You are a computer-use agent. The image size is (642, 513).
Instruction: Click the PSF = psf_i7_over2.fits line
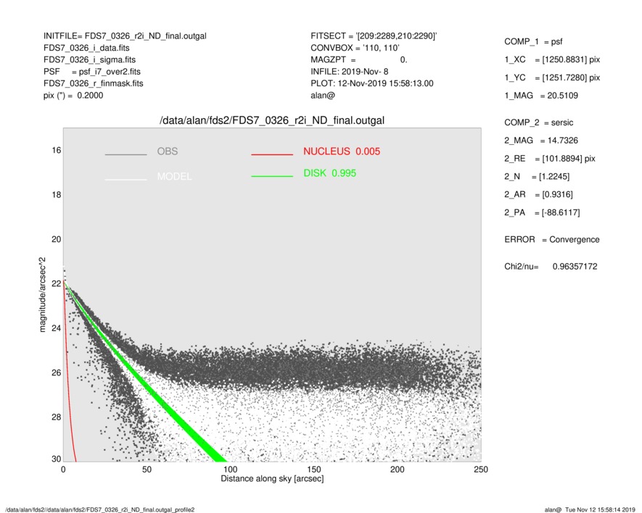(91, 72)
